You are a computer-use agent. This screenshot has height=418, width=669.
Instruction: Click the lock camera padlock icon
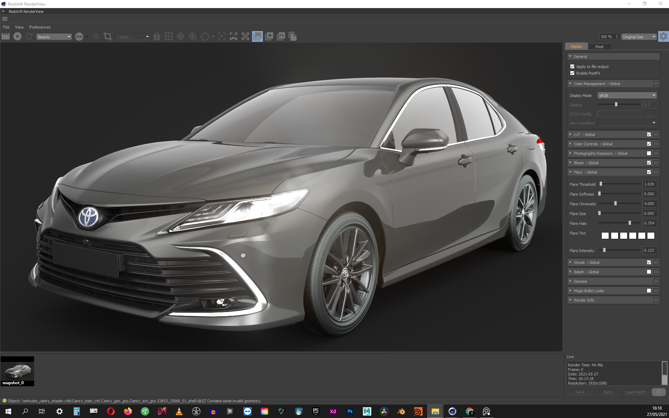pyautogui.click(x=157, y=36)
